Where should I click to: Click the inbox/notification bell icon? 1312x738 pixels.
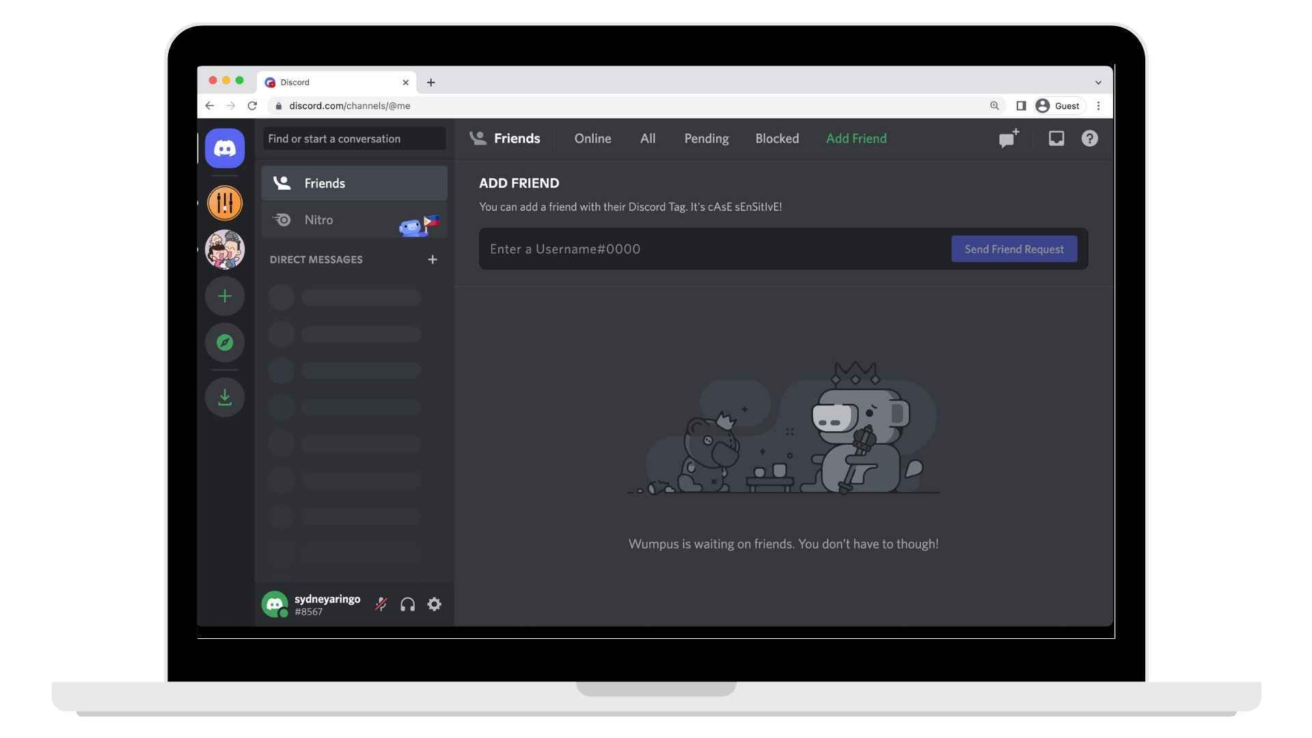point(1056,139)
